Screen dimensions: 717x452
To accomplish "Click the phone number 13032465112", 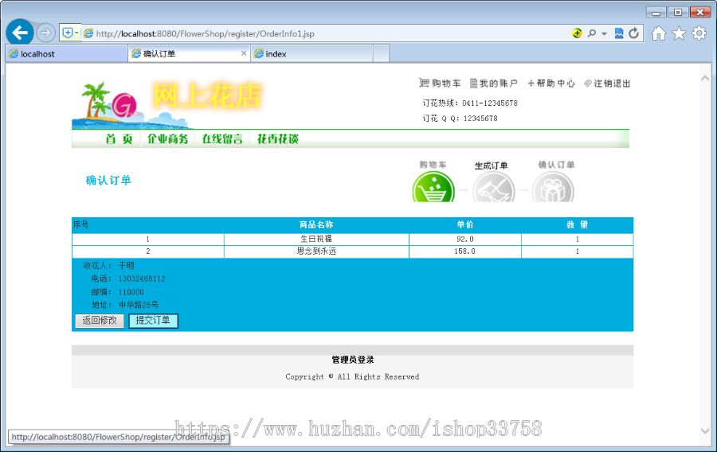I will (142, 279).
